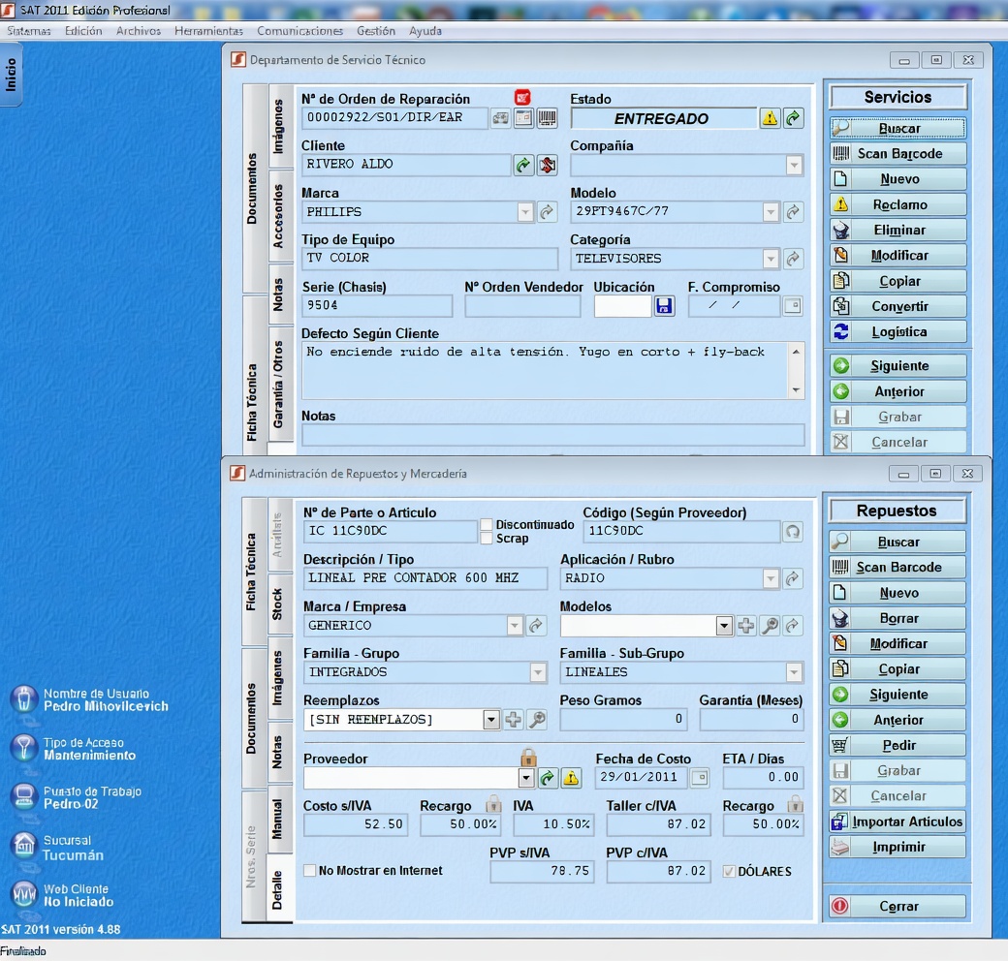Screen dimensions: 1008x961
Task: Open the Comunicaciones menu
Action: (x=299, y=31)
